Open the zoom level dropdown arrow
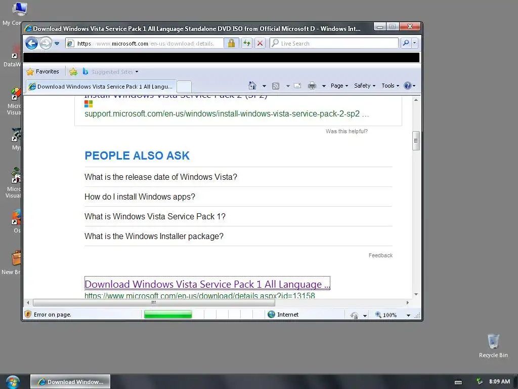Viewport: 518px width, 389px height. pos(408,315)
